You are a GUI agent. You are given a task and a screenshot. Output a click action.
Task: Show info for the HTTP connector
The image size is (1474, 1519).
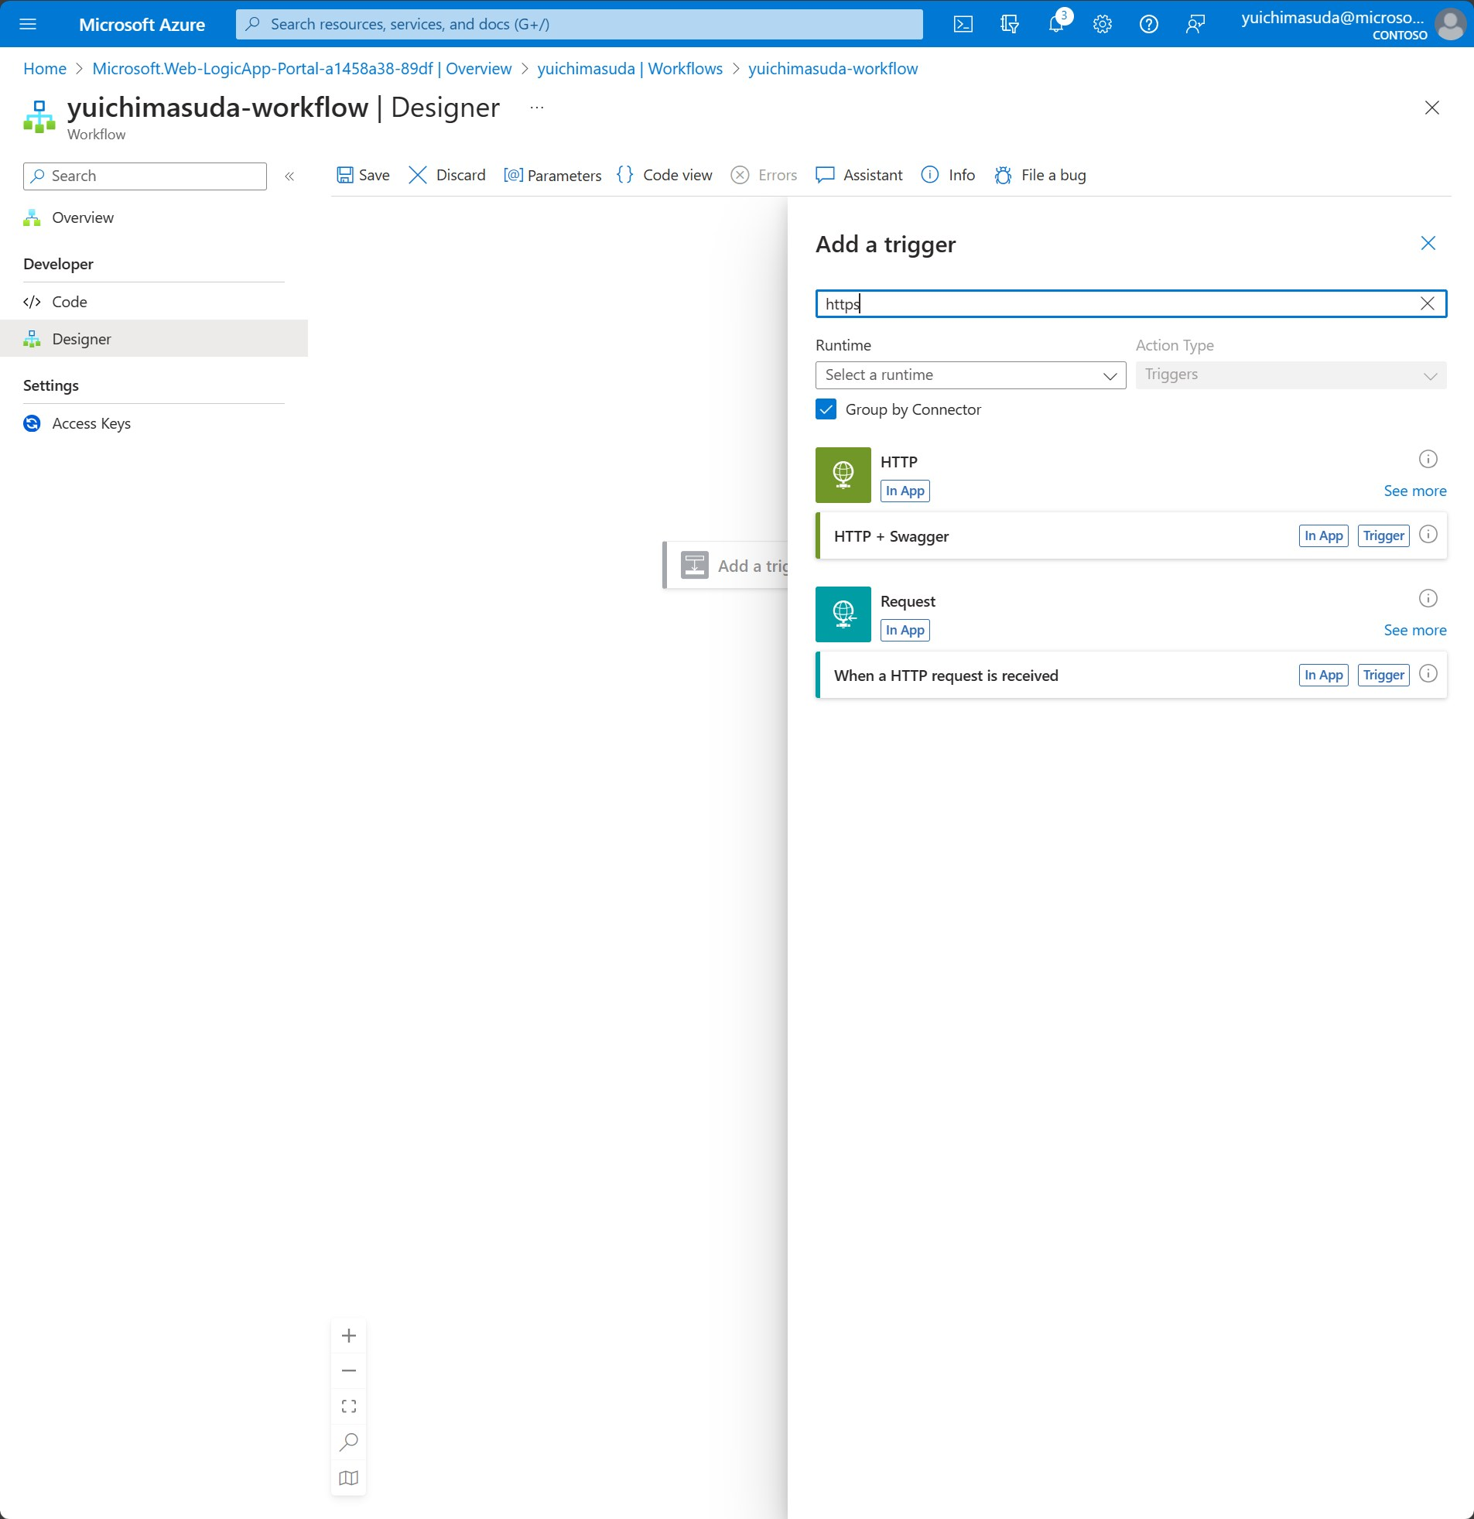click(1428, 460)
